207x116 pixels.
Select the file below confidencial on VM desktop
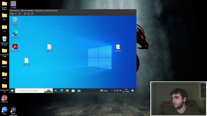(x=27, y=62)
